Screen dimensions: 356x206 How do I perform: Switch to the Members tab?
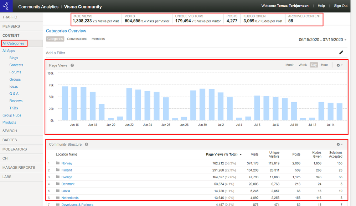click(98, 39)
